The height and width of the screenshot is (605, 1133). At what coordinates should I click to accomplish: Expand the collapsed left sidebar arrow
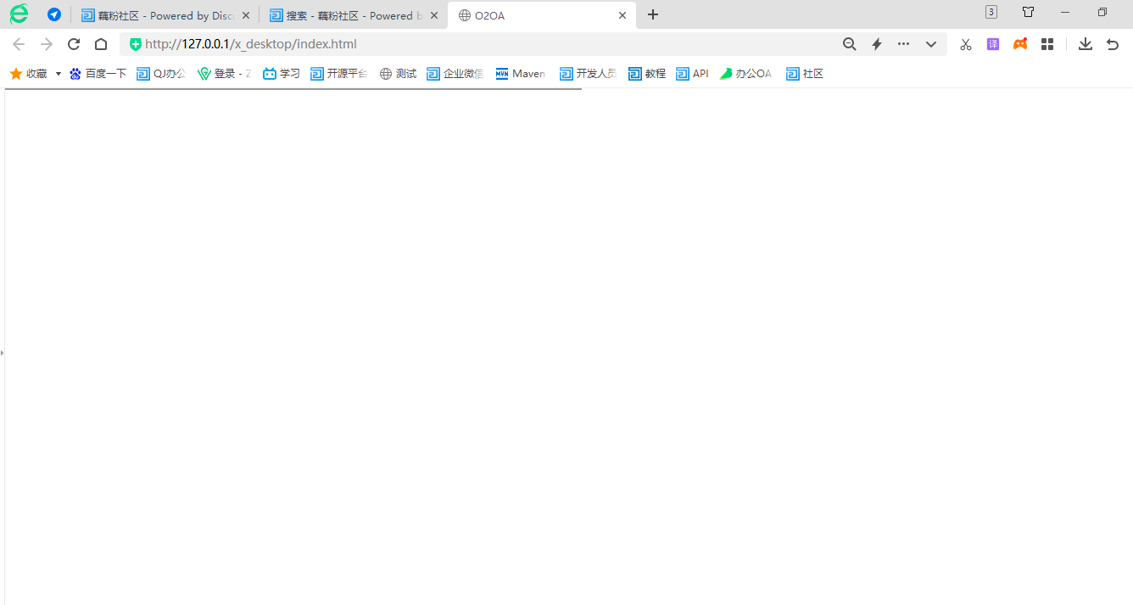tap(3, 351)
